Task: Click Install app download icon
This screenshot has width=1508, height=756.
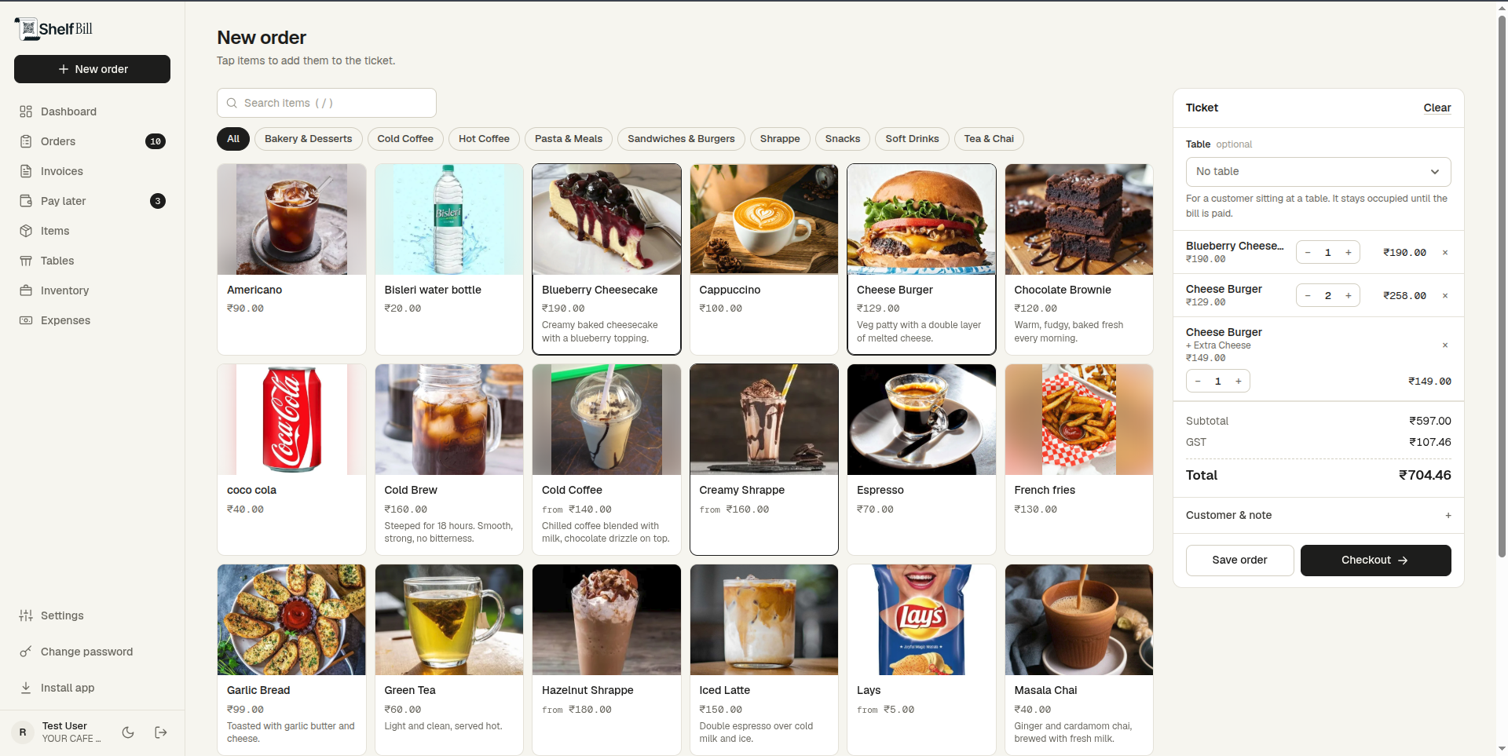Action: click(26, 688)
